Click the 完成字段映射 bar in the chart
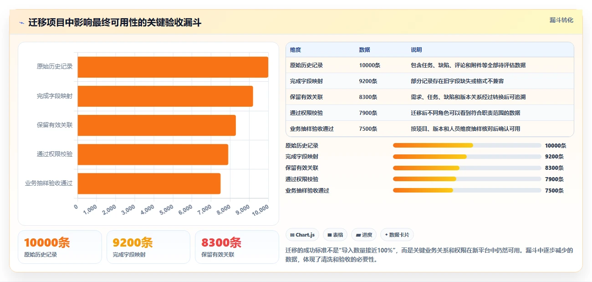 coord(165,96)
